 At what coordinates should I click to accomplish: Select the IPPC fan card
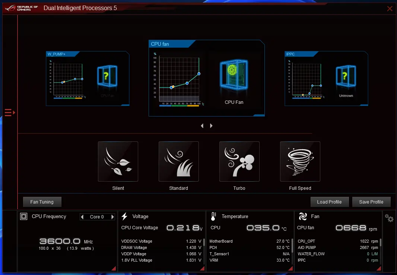[x=326, y=79]
